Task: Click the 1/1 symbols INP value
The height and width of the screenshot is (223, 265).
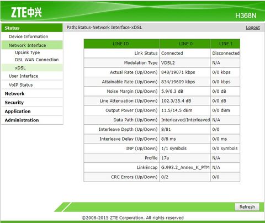Action: [174, 148]
